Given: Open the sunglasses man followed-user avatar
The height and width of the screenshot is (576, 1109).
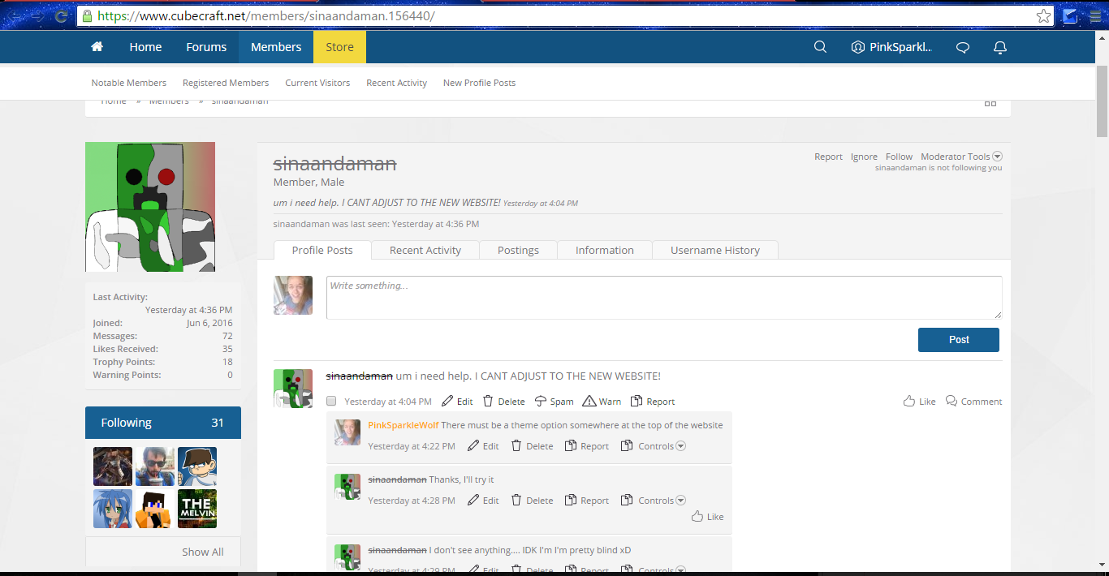Looking at the screenshot, I should coord(155,466).
